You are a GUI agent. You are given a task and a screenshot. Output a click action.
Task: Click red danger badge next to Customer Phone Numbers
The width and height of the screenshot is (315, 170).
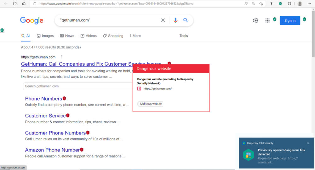[88, 133]
